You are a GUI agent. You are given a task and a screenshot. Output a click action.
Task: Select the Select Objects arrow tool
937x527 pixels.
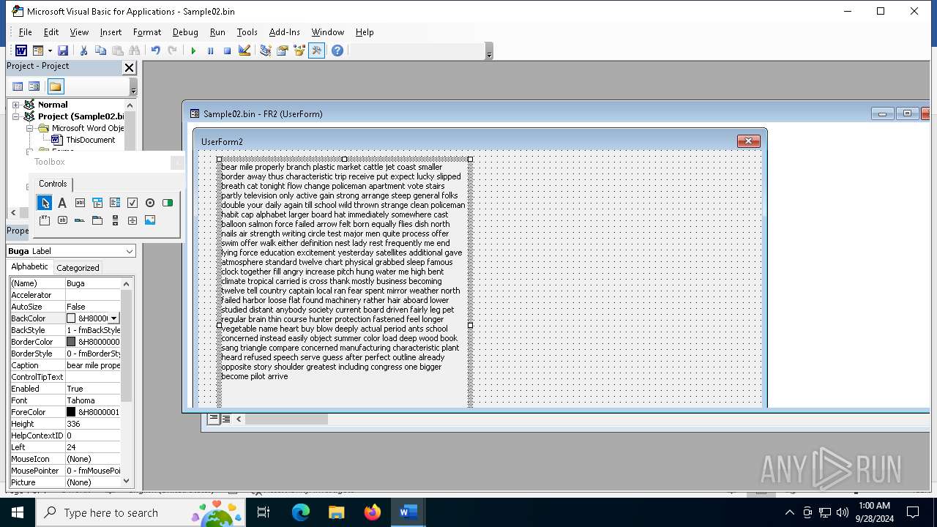(45, 203)
